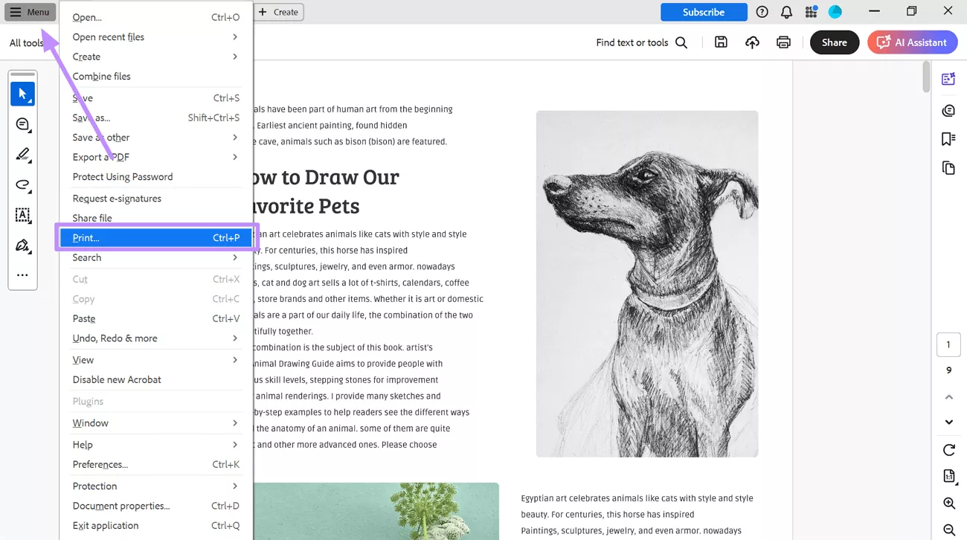
Task: Open the Page thumbnails panel
Action: tap(948, 168)
